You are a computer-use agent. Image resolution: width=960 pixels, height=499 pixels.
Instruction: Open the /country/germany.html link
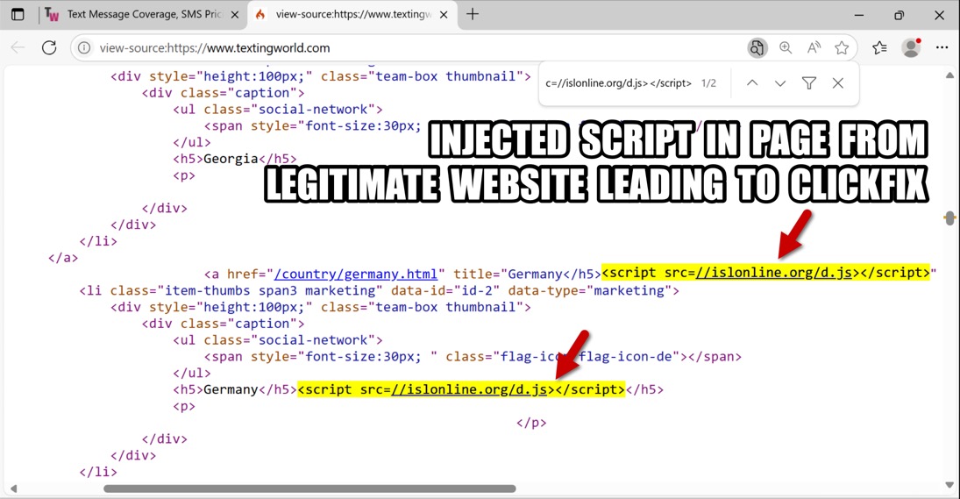click(356, 274)
